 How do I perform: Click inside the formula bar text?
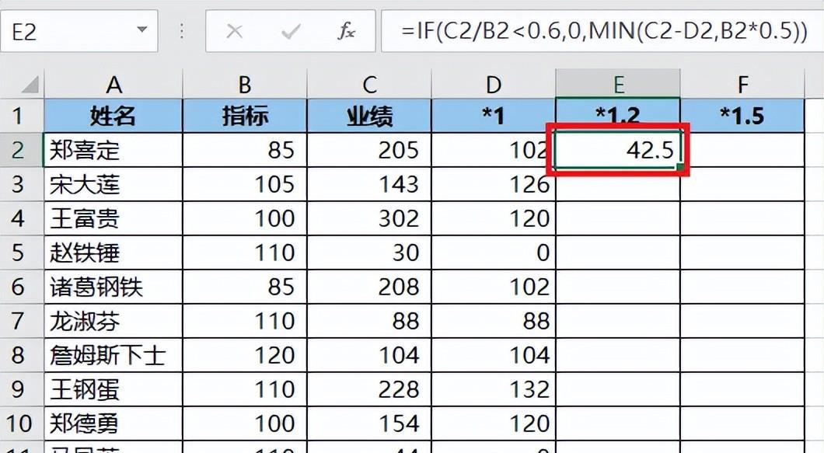click(x=602, y=31)
